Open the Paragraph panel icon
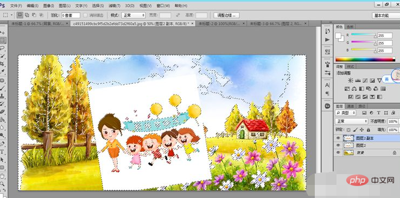 click(328, 94)
